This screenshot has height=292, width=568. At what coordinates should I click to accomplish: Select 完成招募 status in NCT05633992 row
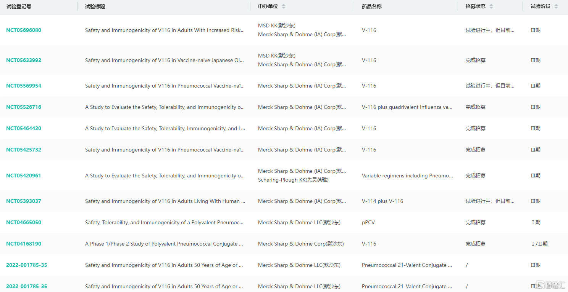(476, 60)
